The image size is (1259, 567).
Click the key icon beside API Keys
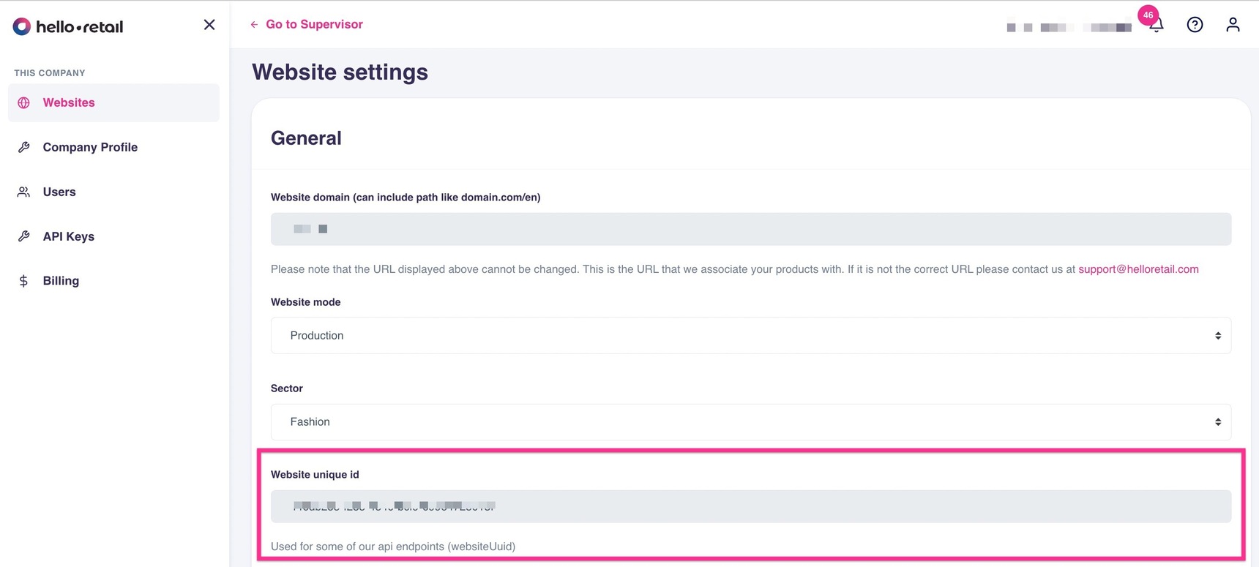[x=24, y=236]
